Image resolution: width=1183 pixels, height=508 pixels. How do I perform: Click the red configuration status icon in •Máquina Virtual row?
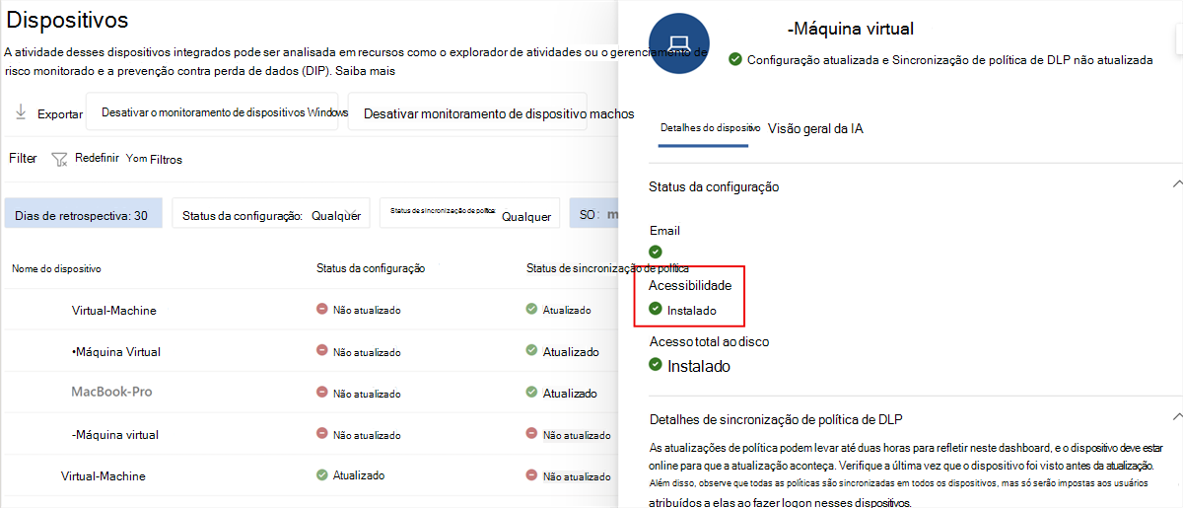point(322,350)
